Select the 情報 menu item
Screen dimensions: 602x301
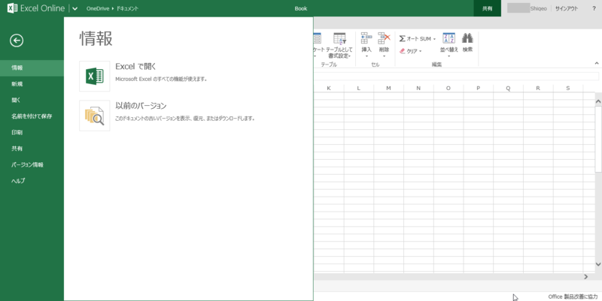(32, 68)
